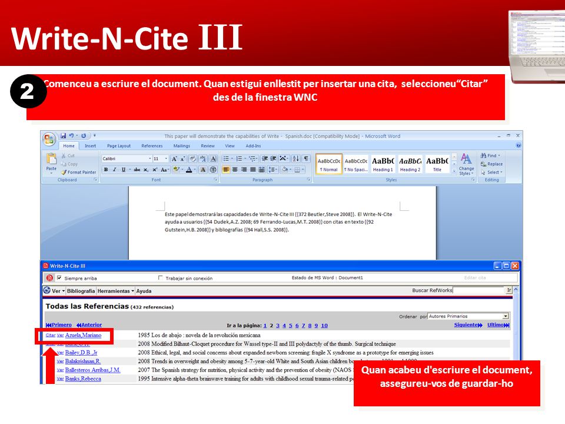Decrease paragraph indent
Viewport: 565px width, 424px height.
(x=265, y=158)
